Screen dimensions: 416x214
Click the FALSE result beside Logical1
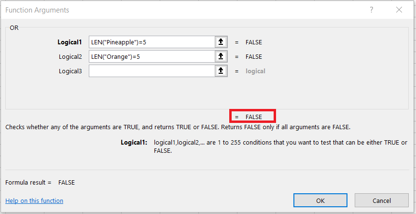pyautogui.click(x=253, y=42)
